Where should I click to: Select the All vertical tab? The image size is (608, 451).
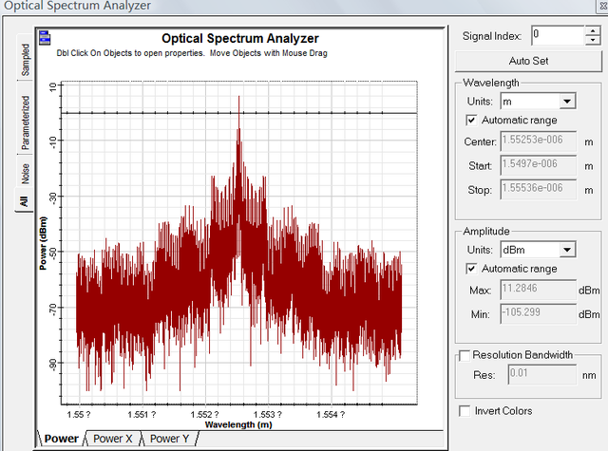(24, 200)
